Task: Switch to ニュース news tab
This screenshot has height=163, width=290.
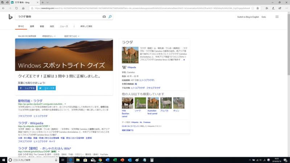Action: 64,26
